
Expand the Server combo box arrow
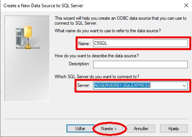click(x=184, y=86)
